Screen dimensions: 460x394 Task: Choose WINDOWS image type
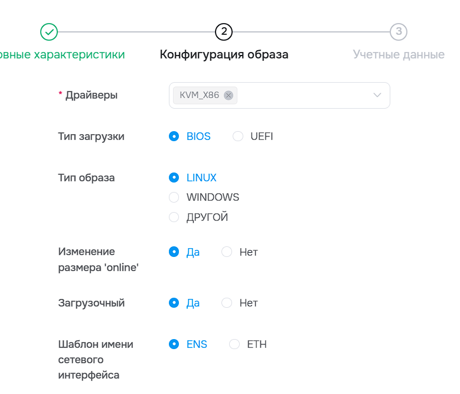tap(174, 197)
